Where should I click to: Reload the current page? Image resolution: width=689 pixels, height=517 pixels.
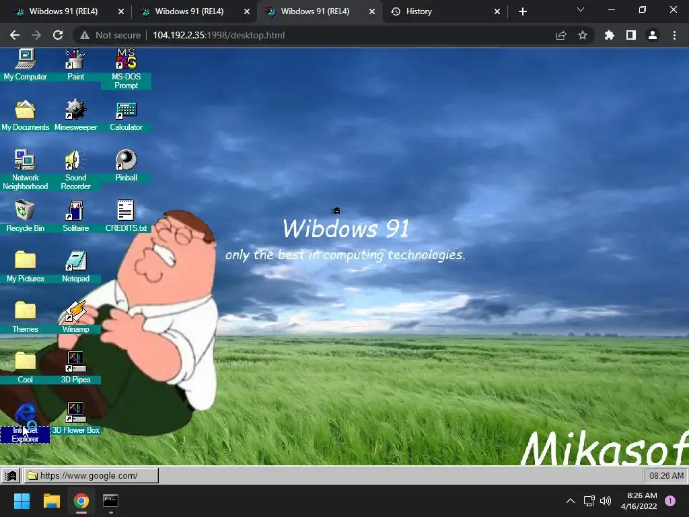tap(58, 35)
